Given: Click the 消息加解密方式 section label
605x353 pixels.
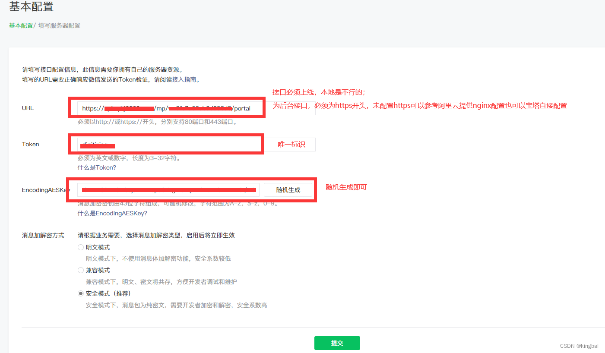Looking at the screenshot, I should click(x=44, y=235).
